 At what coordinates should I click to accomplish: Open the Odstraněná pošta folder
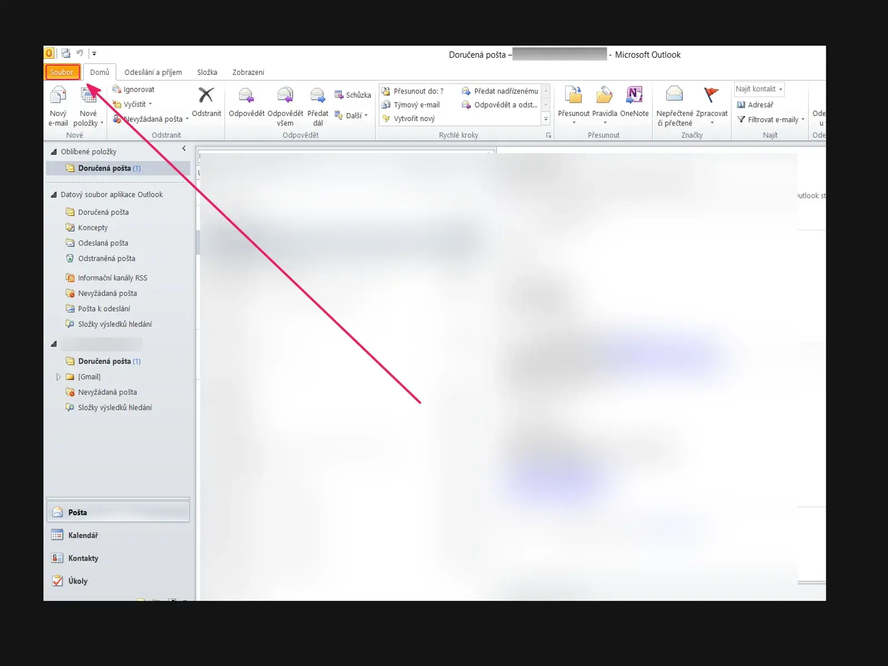[107, 259]
